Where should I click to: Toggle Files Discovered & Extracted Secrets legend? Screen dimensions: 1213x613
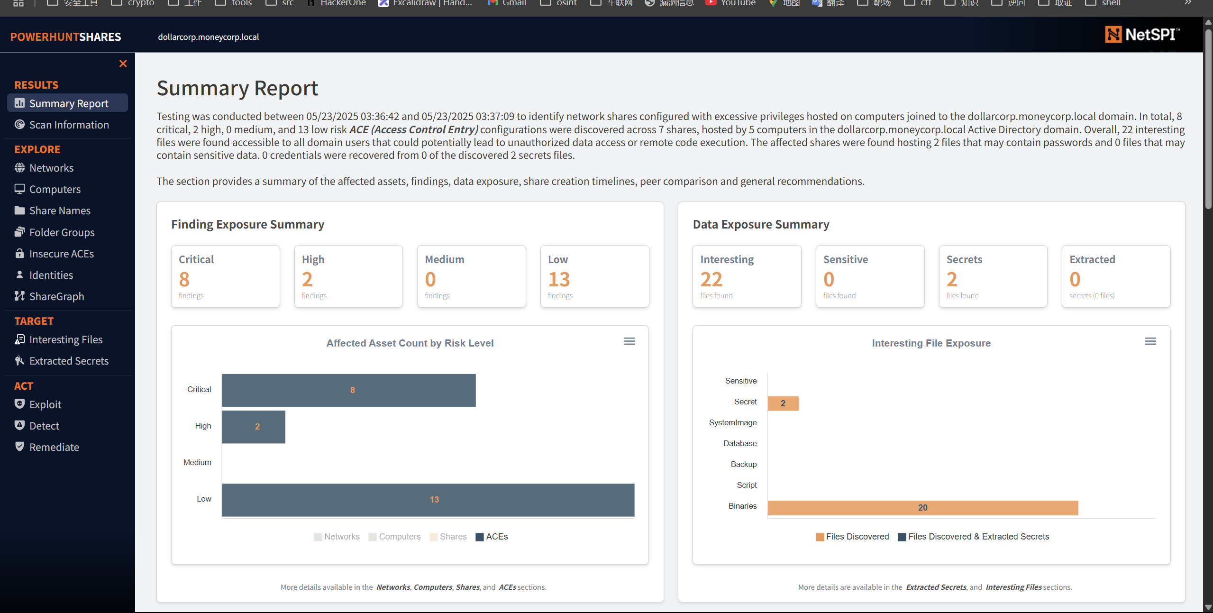pos(974,537)
